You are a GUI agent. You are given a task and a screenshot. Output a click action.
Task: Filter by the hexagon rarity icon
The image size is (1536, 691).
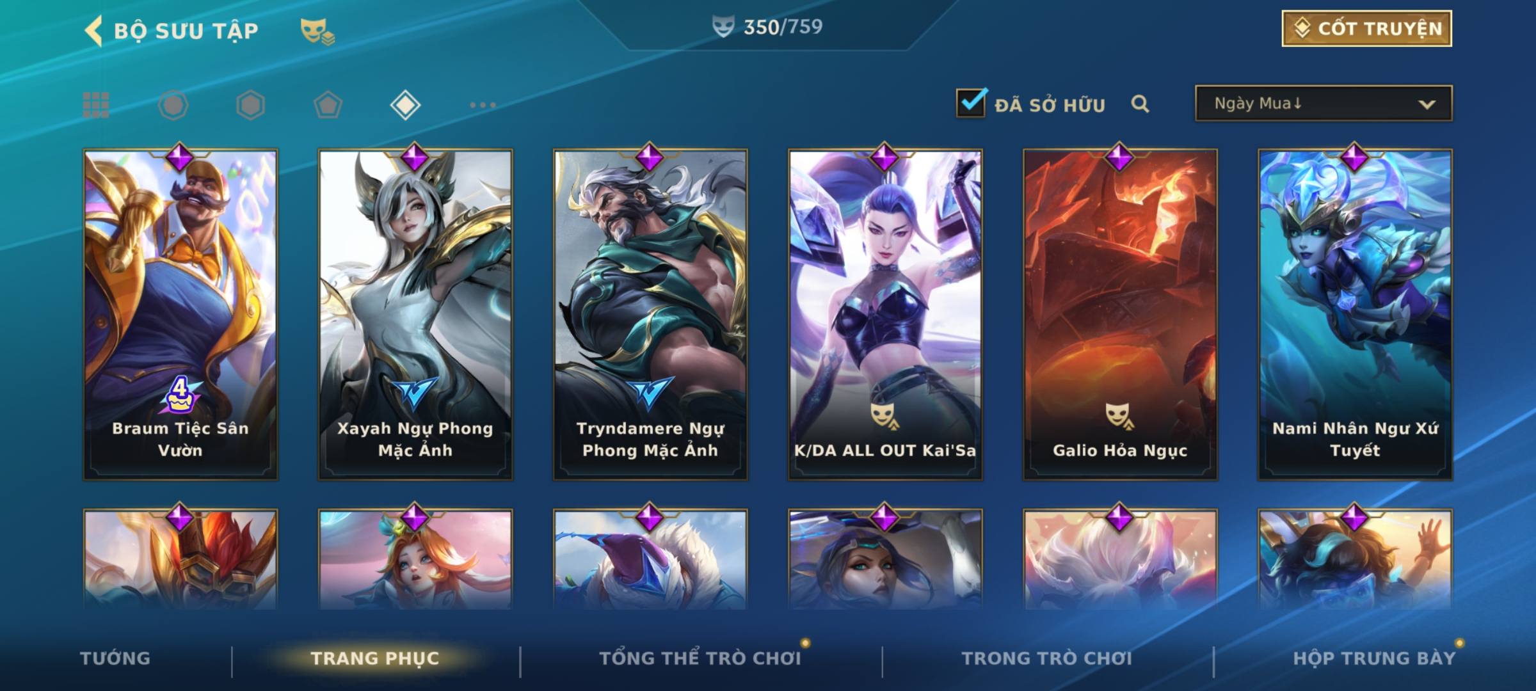(x=250, y=105)
